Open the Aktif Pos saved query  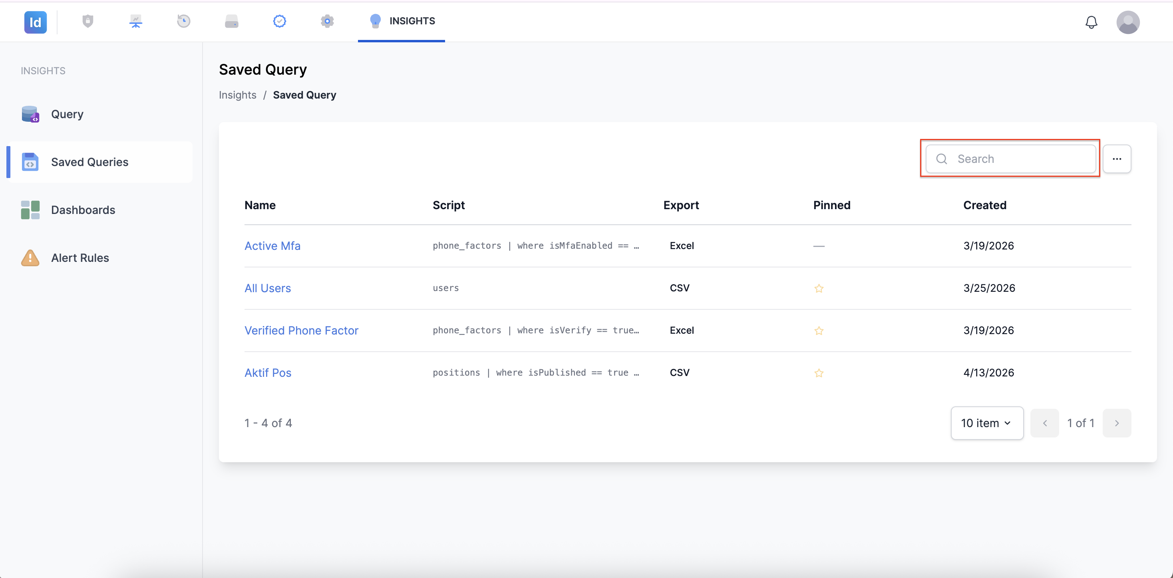268,373
